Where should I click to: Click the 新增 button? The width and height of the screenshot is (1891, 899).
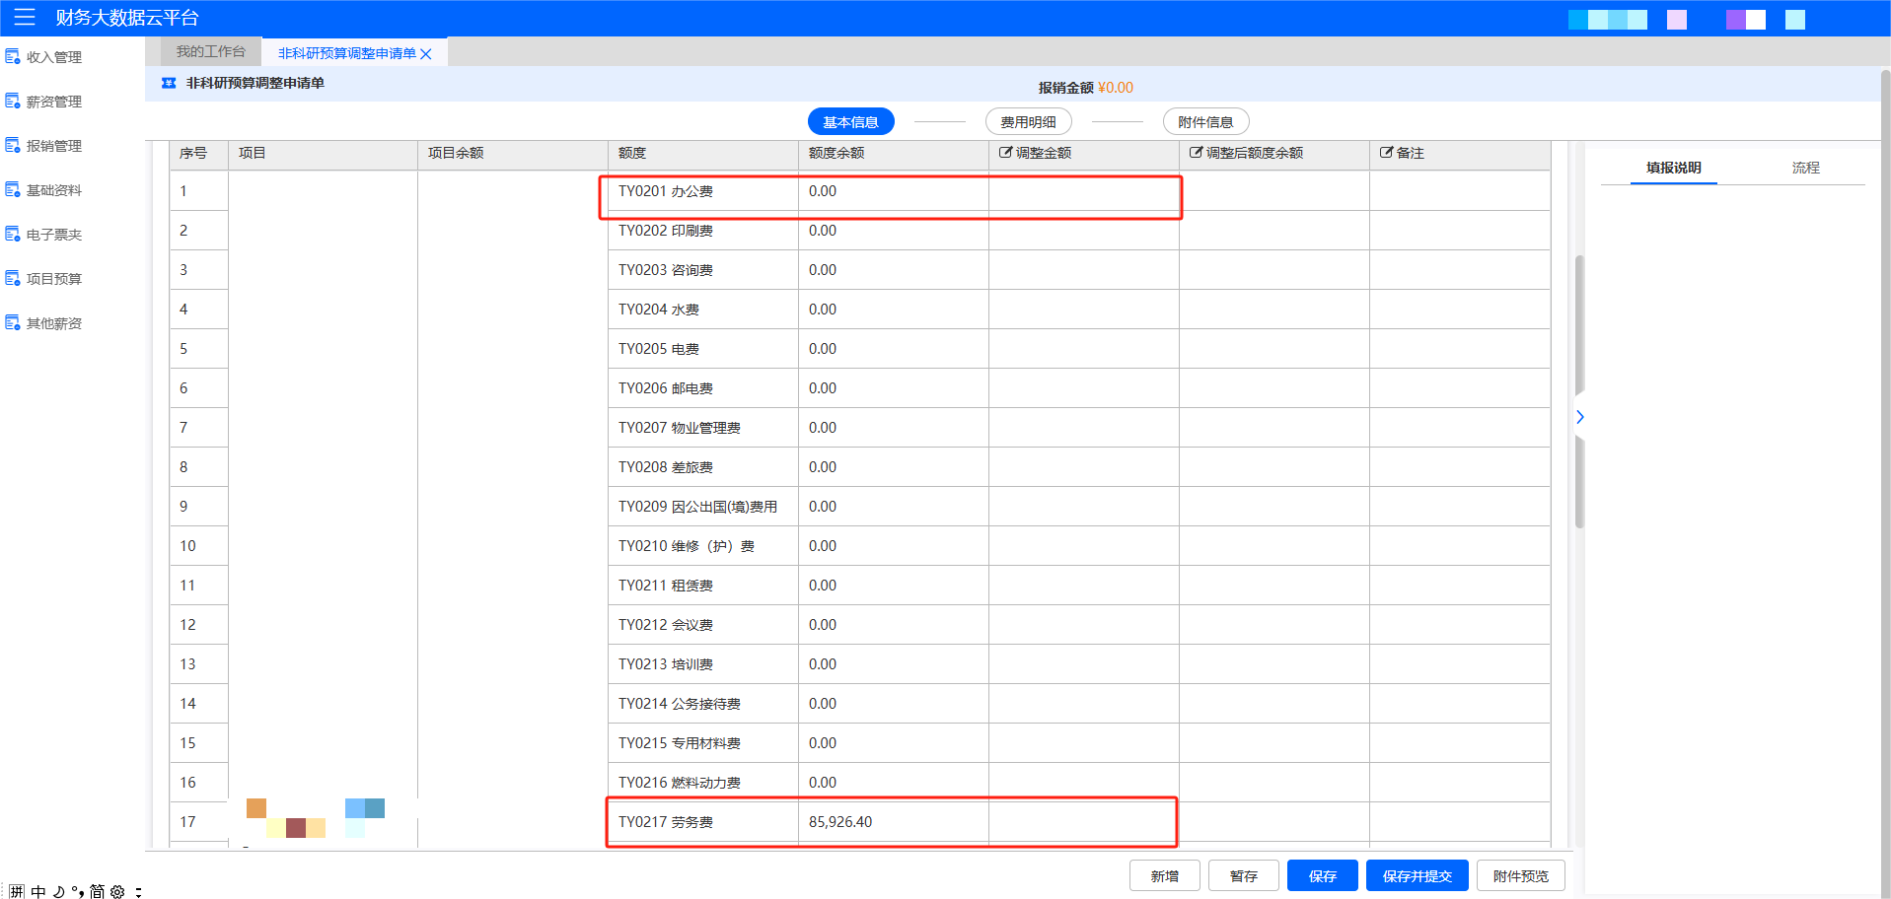pyautogui.click(x=1164, y=875)
